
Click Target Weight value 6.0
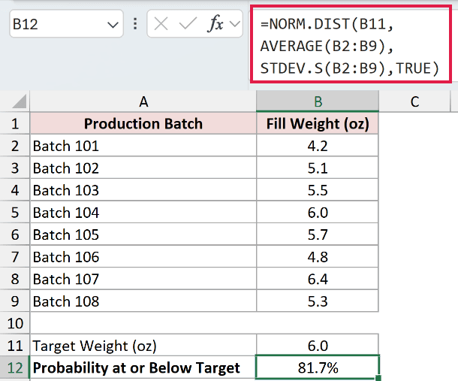pyautogui.click(x=318, y=346)
